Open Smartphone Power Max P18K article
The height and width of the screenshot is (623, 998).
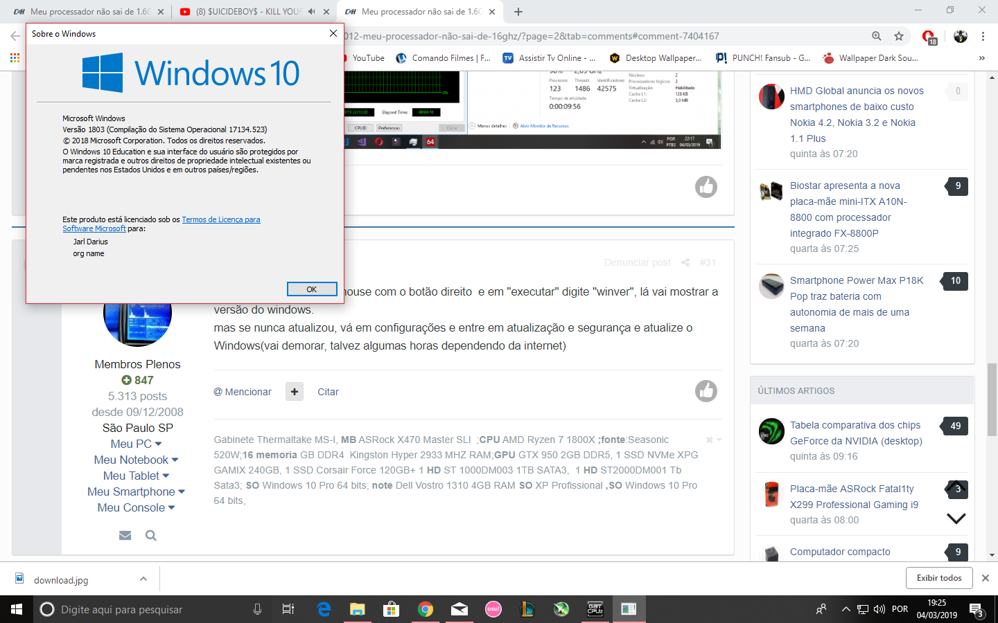click(857, 304)
